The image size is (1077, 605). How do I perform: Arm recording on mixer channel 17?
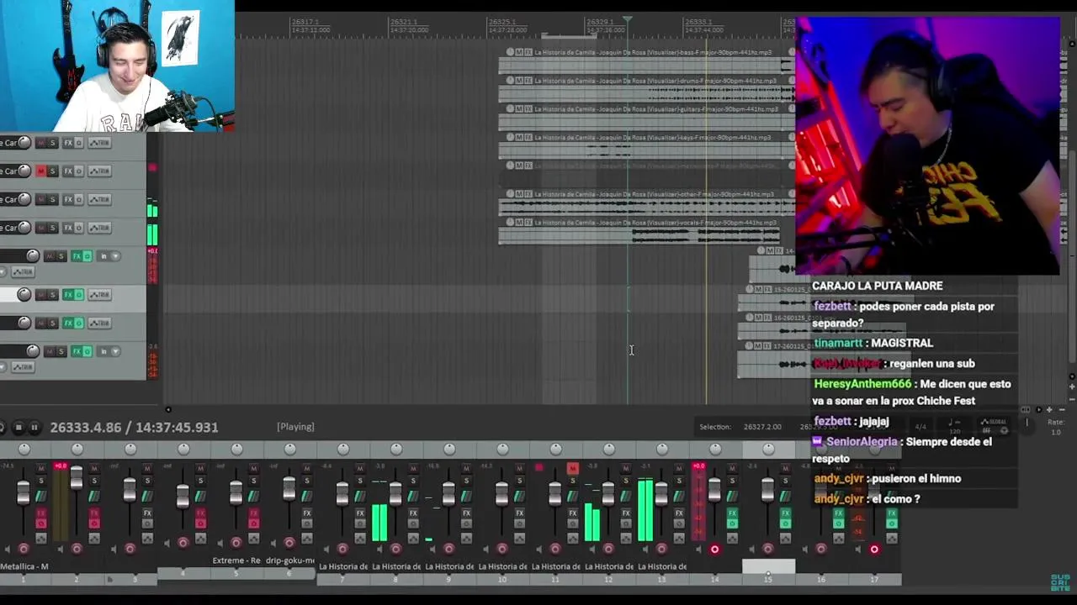(x=874, y=549)
